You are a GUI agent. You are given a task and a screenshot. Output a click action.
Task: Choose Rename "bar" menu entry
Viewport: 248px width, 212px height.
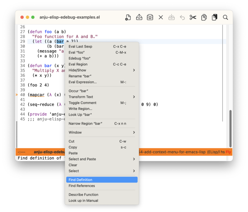tap(102, 76)
